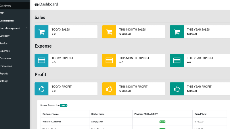The height and width of the screenshot is (129, 230).
Task: Expand the Users Management submenu arrow
Action: point(27,28)
